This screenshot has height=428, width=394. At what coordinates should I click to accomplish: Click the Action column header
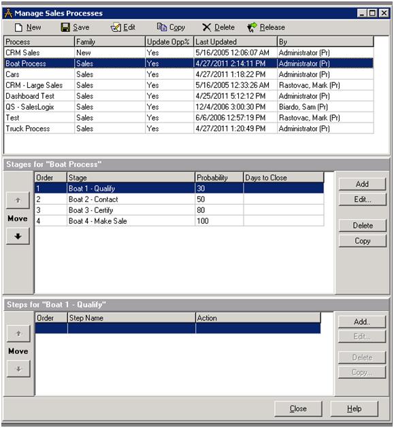(x=258, y=318)
